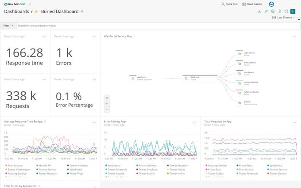Open options menu on Errors widget
This screenshot has width=301, height=188.
94,36
